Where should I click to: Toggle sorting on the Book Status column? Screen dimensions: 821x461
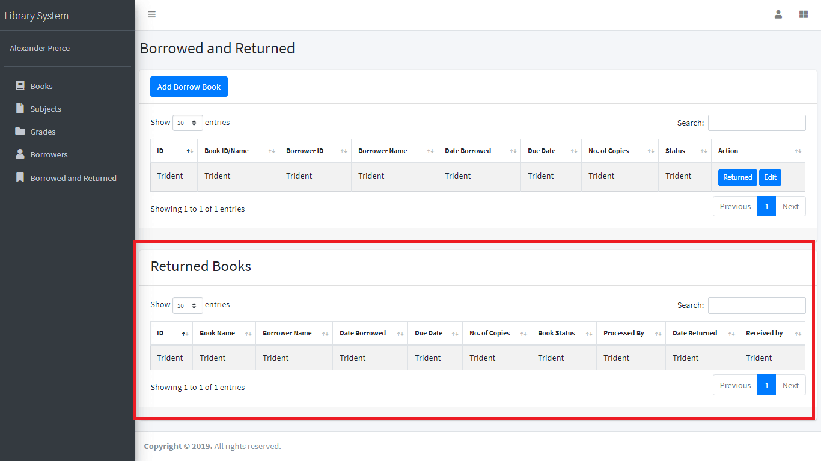pyautogui.click(x=563, y=332)
